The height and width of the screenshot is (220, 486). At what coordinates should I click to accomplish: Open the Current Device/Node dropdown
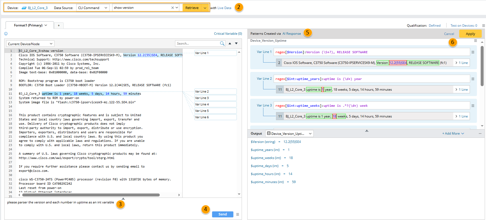tap(30, 44)
